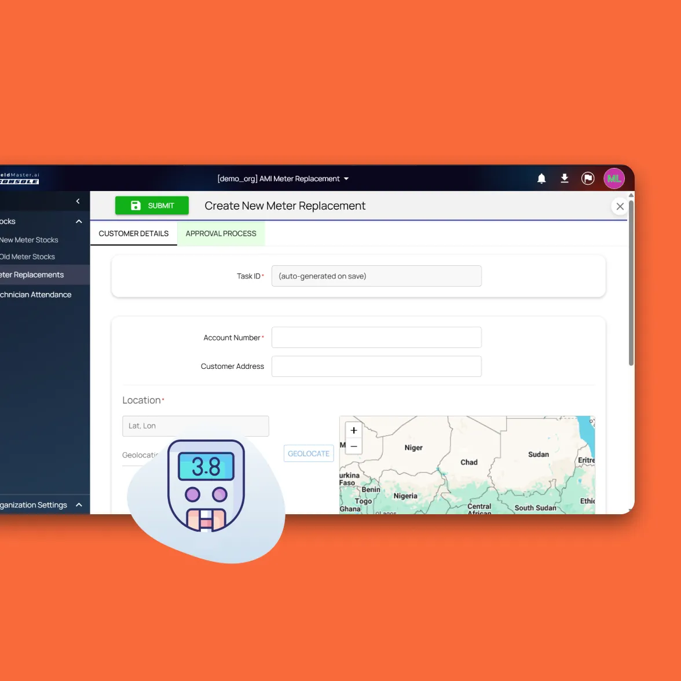Close the Create New Meter Replacement form
681x681 pixels.
pos(620,206)
